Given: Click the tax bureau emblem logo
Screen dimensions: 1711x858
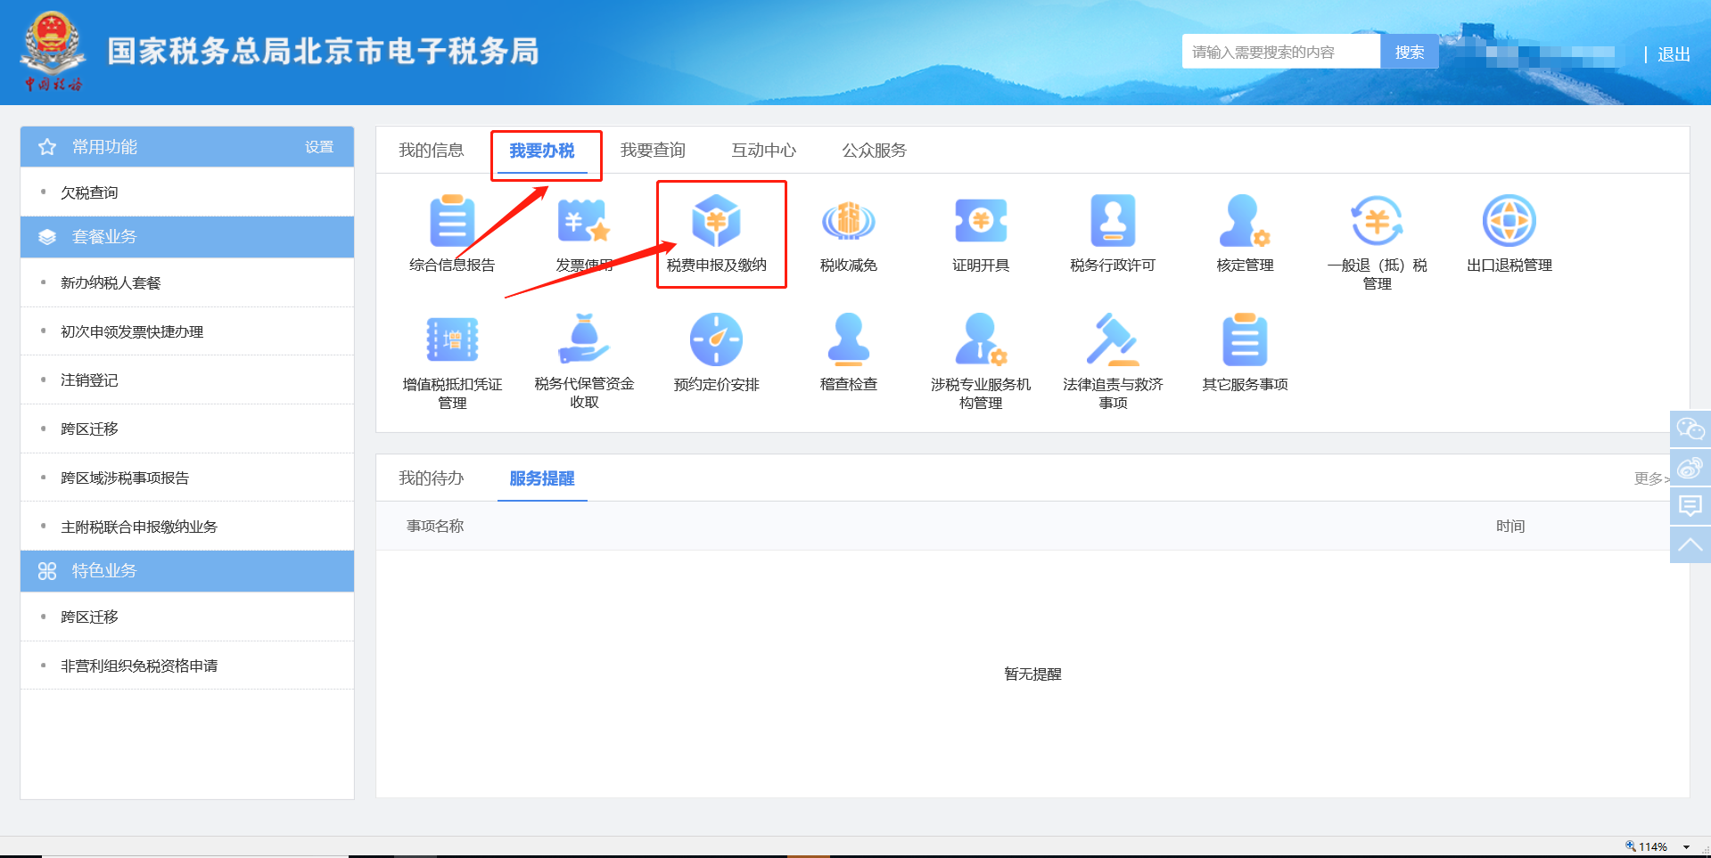Looking at the screenshot, I should click(x=53, y=52).
